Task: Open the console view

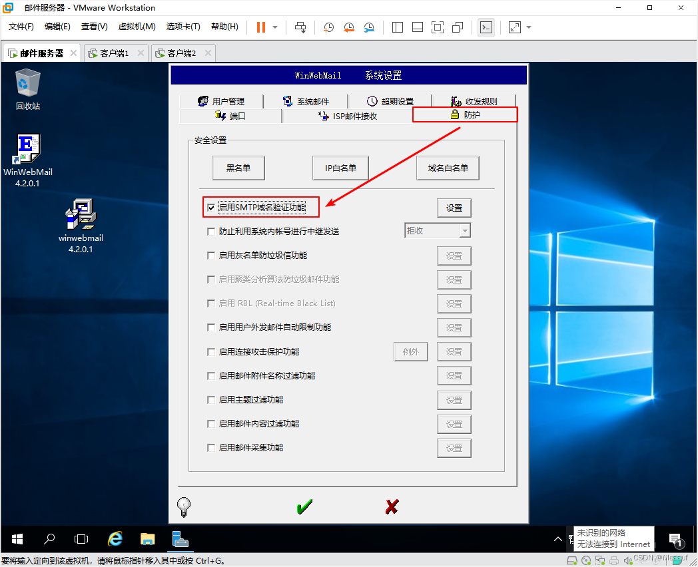Action: pyautogui.click(x=486, y=27)
